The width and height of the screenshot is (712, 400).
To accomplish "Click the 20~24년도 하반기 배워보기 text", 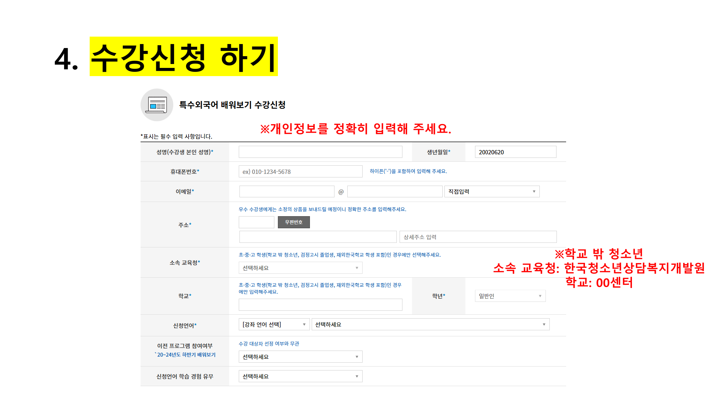I will pyautogui.click(x=186, y=355).
